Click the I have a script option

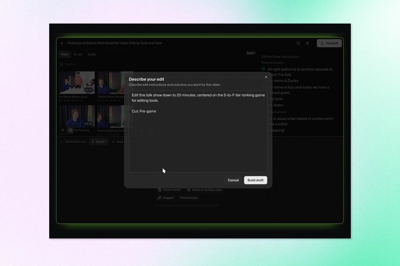[169, 190]
